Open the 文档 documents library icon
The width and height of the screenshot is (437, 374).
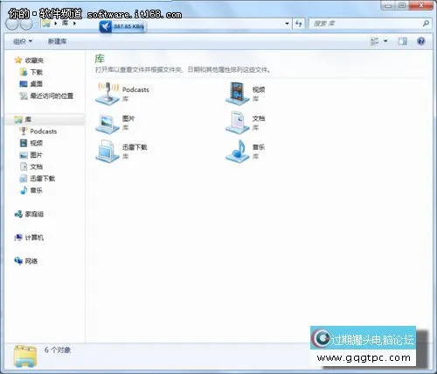238,123
